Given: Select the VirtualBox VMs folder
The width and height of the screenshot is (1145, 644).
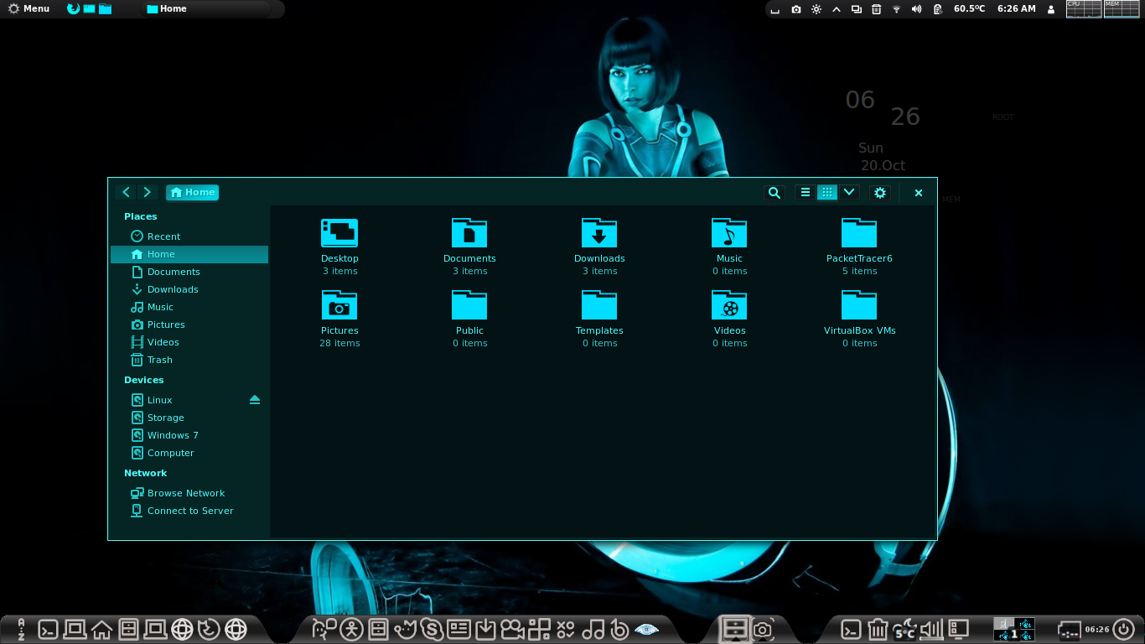Looking at the screenshot, I should click(x=859, y=305).
